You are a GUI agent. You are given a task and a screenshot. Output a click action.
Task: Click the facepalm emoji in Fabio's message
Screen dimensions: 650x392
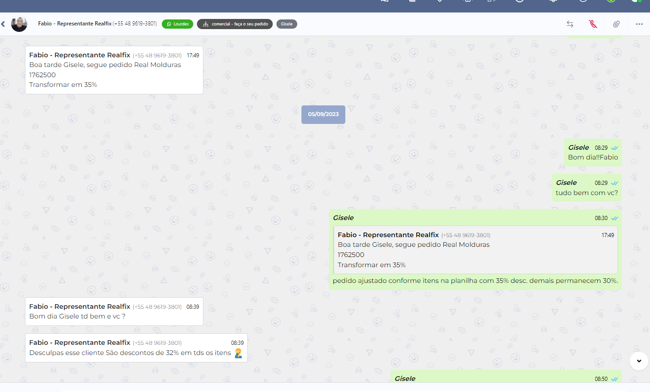click(238, 353)
